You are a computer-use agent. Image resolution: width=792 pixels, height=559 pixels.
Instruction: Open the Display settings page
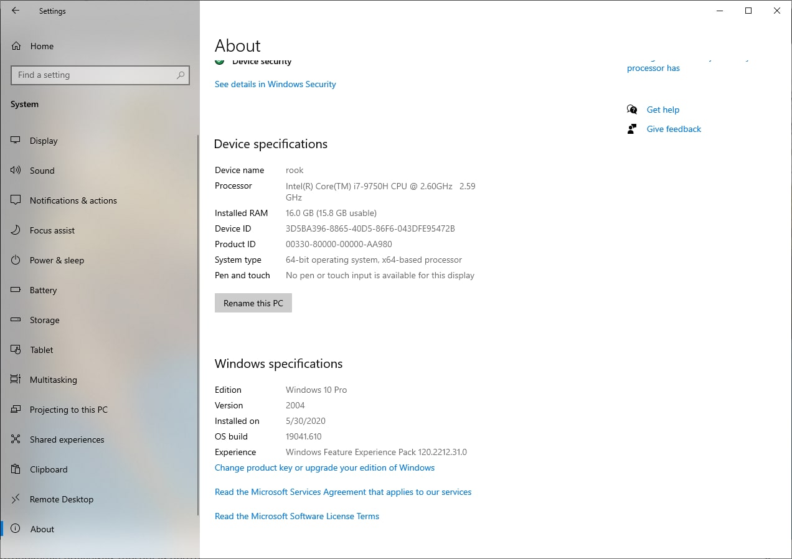point(100,141)
